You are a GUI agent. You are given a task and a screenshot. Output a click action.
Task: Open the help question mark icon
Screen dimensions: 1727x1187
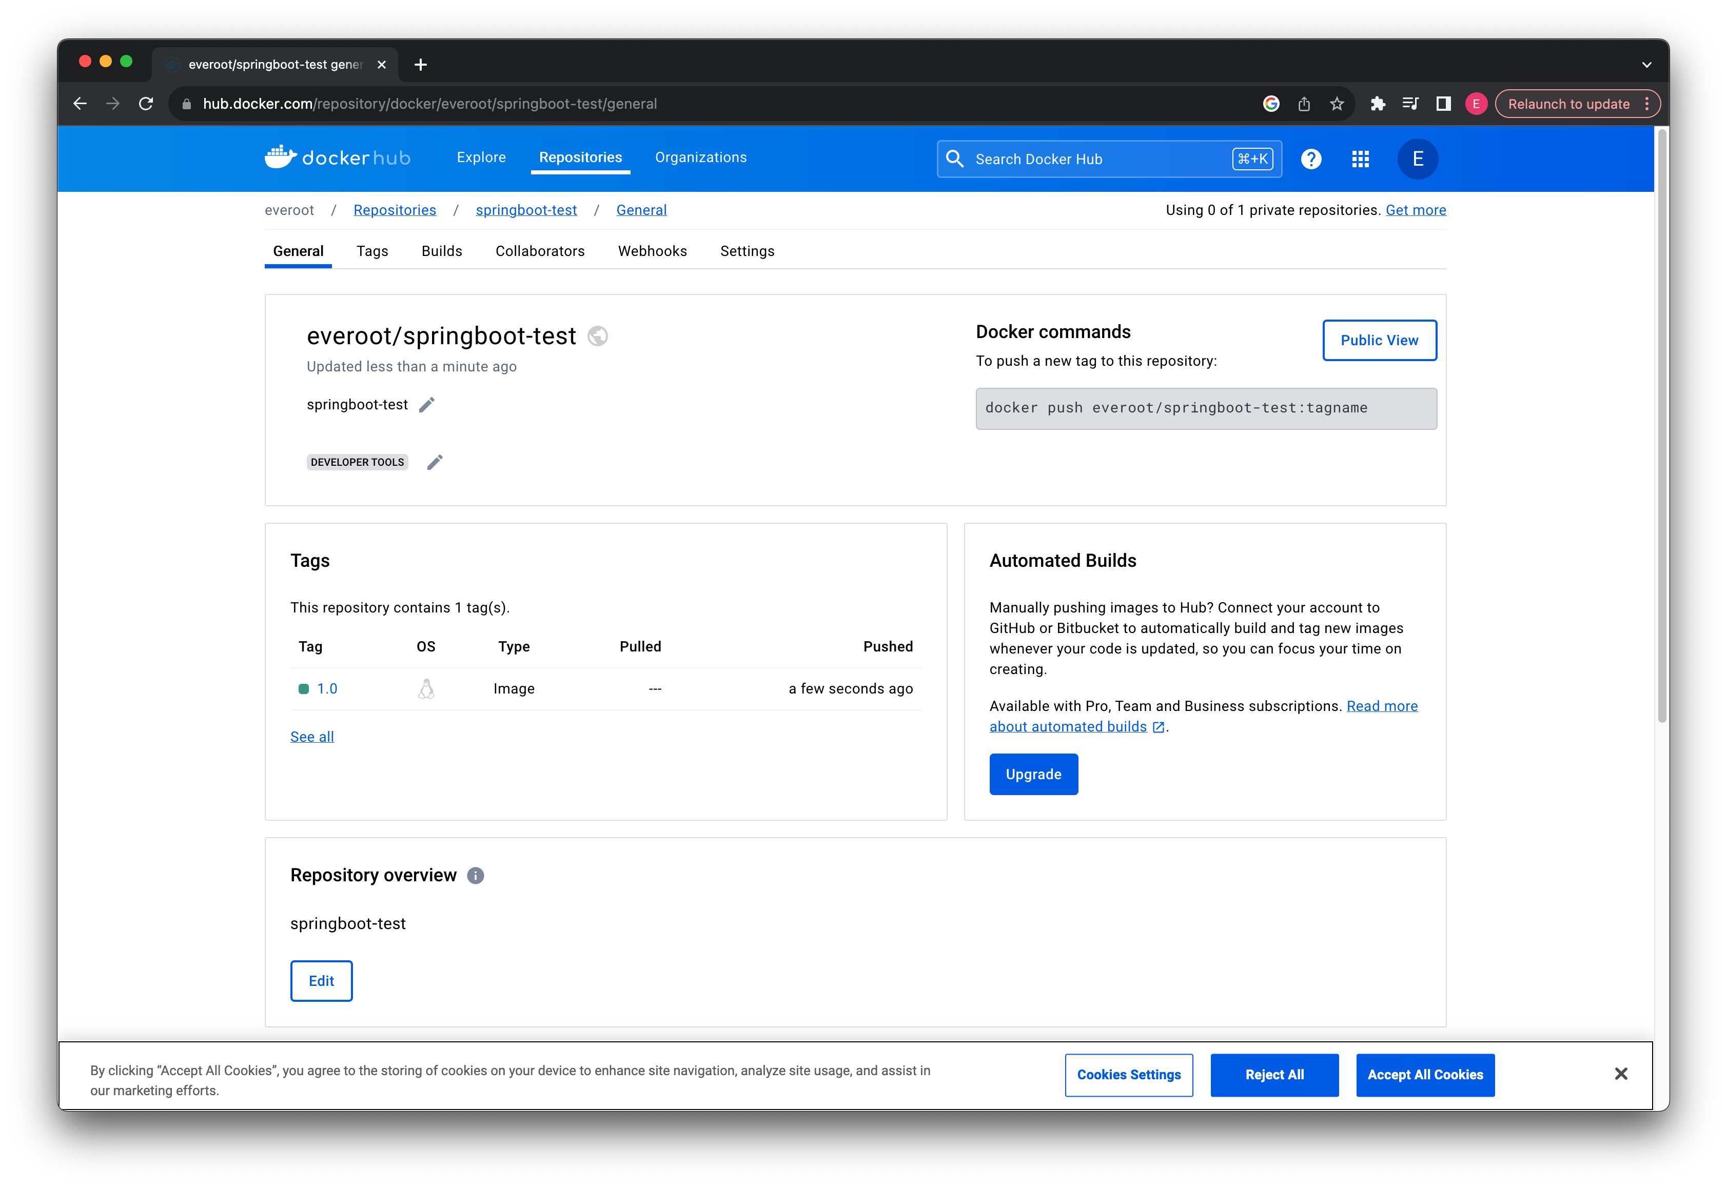[x=1310, y=159]
